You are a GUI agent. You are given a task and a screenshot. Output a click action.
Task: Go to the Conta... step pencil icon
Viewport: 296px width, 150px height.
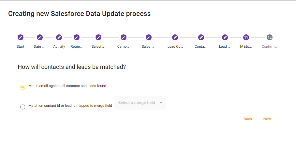coord(201,37)
